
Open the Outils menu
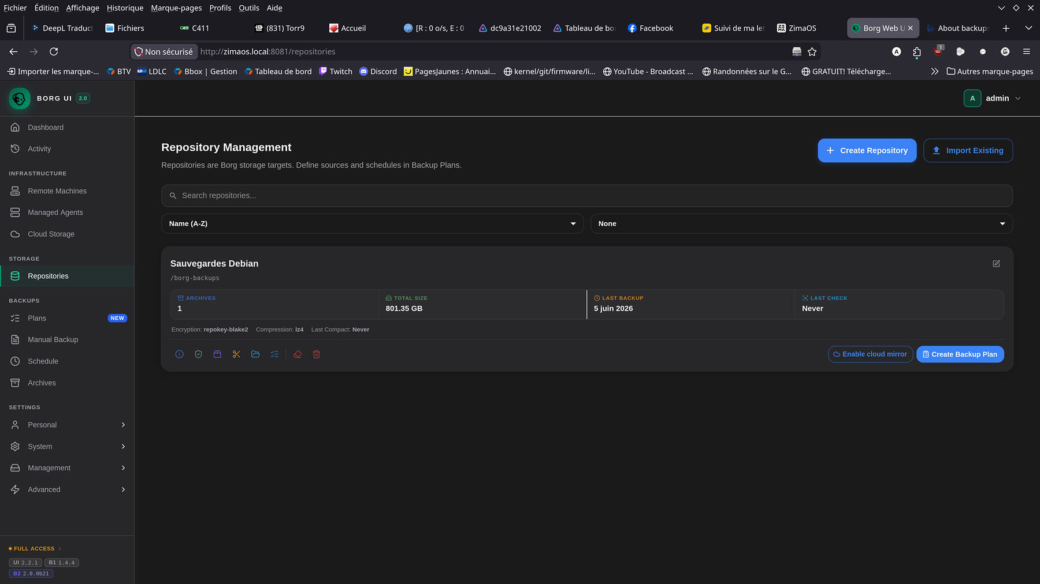pos(249,8)
